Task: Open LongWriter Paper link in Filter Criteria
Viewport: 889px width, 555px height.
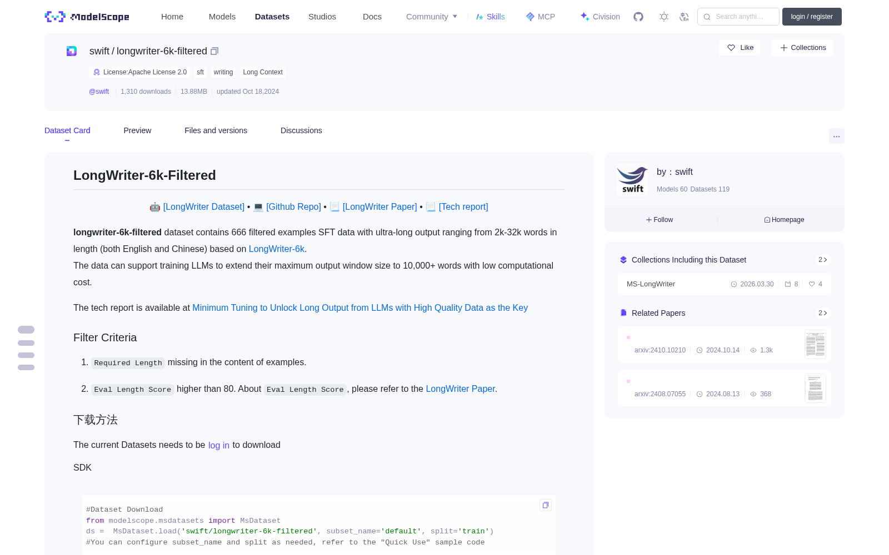Action: tap(460, 389)
